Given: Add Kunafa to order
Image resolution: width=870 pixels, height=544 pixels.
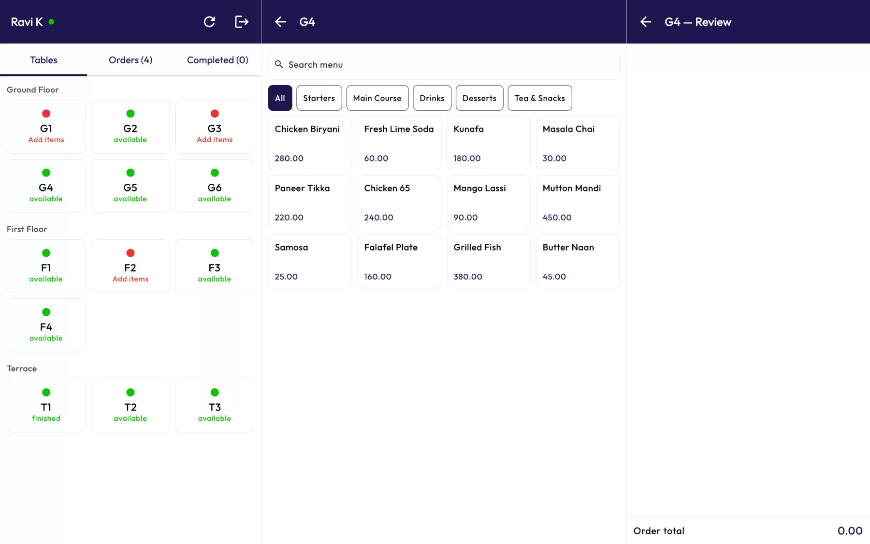Looking at the screenshot, I should (x=489, y=143).
